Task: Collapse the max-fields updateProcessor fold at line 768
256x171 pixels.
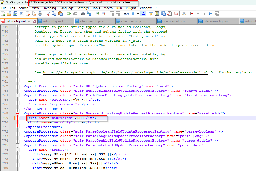Action: click(x=18, y=113)
